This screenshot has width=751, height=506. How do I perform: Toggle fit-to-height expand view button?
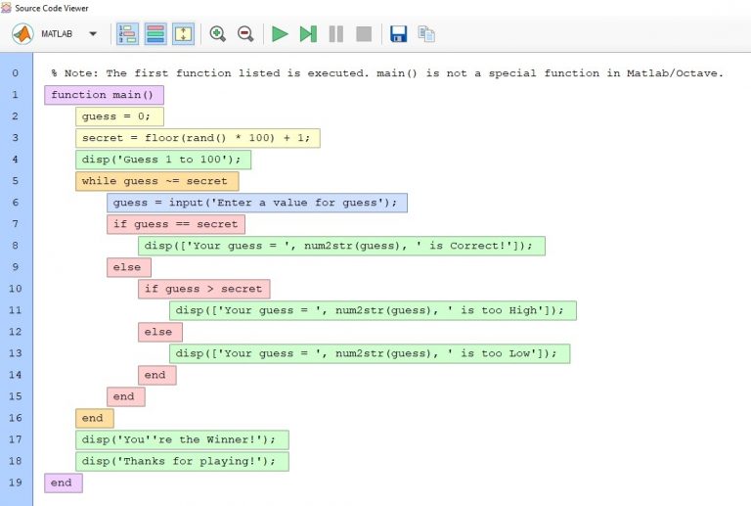pyautogui.click(x=183, y=34)
